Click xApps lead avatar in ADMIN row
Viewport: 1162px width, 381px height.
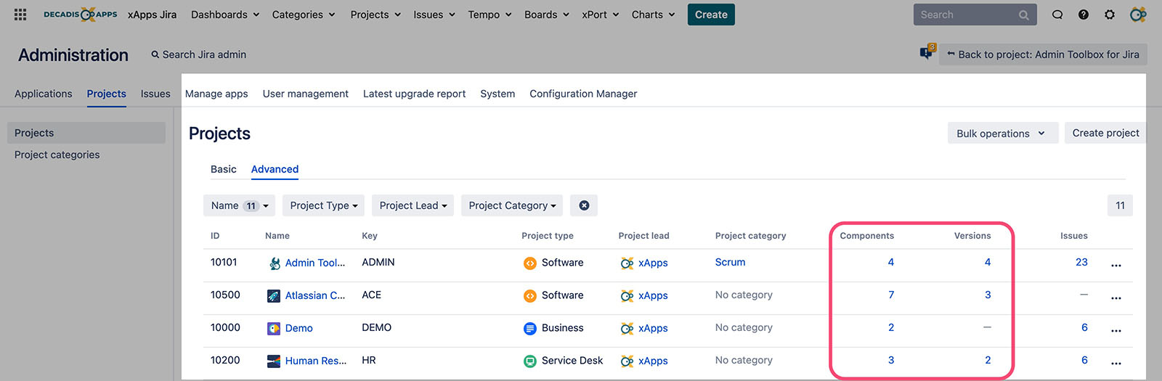point(627,263)
